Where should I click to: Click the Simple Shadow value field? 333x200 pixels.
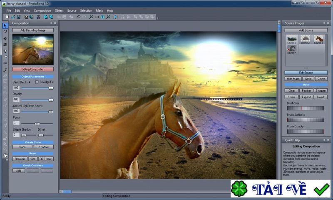[16, 134]
